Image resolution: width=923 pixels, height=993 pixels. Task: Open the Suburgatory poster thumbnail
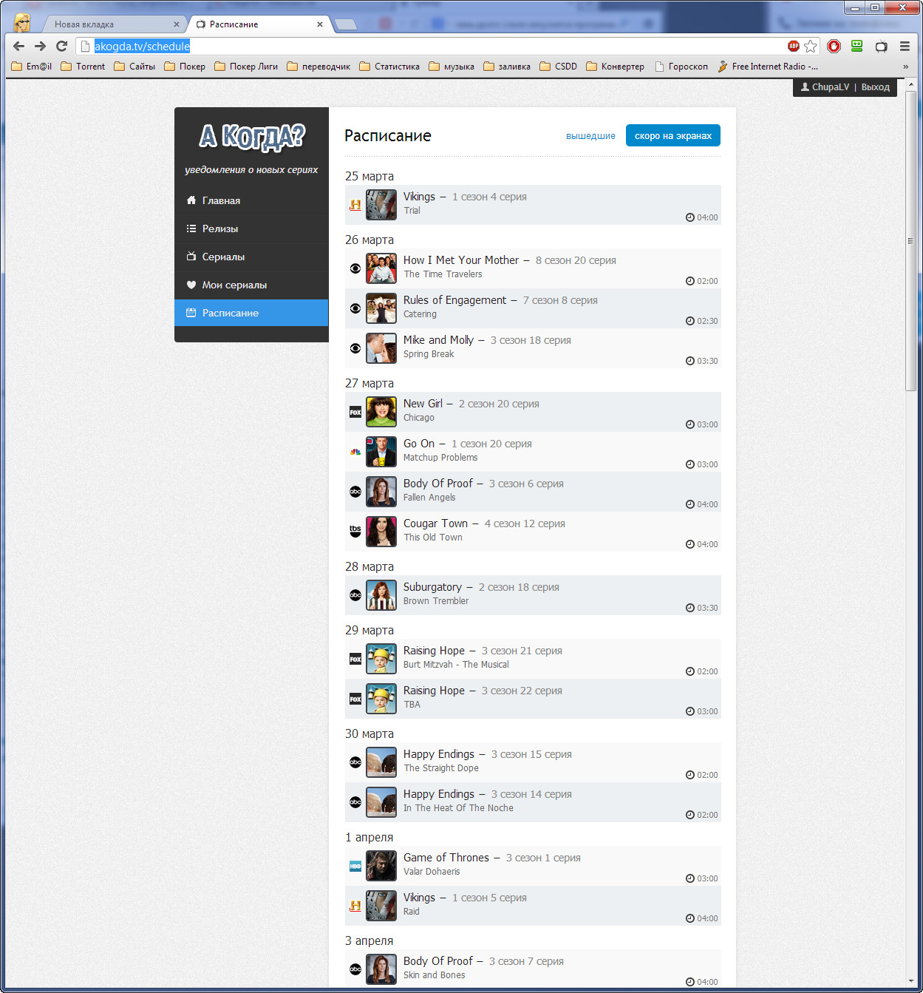tap(381, 595)
